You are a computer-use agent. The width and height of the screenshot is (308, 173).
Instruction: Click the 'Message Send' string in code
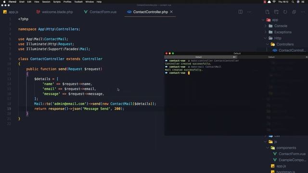click(x=96, y=109)
